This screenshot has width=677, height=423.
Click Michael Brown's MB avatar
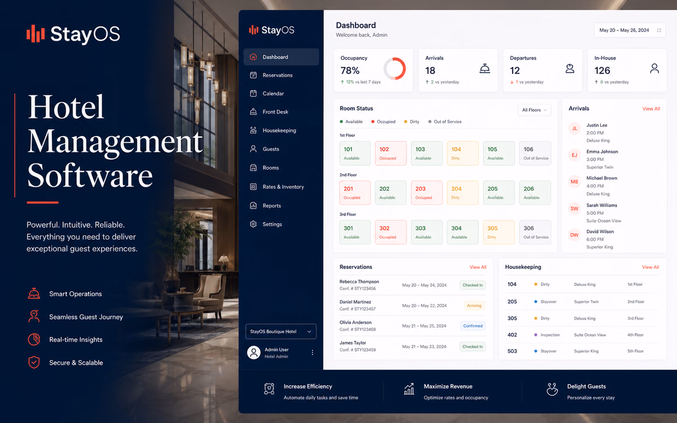pyautogui.click(x=574, y=182)
